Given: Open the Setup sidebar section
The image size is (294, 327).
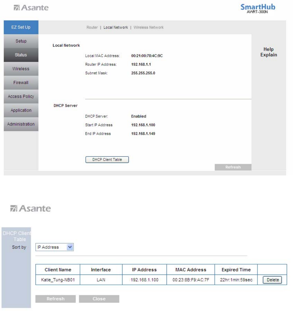Looking at the screenshot, I should click(21, 41).
